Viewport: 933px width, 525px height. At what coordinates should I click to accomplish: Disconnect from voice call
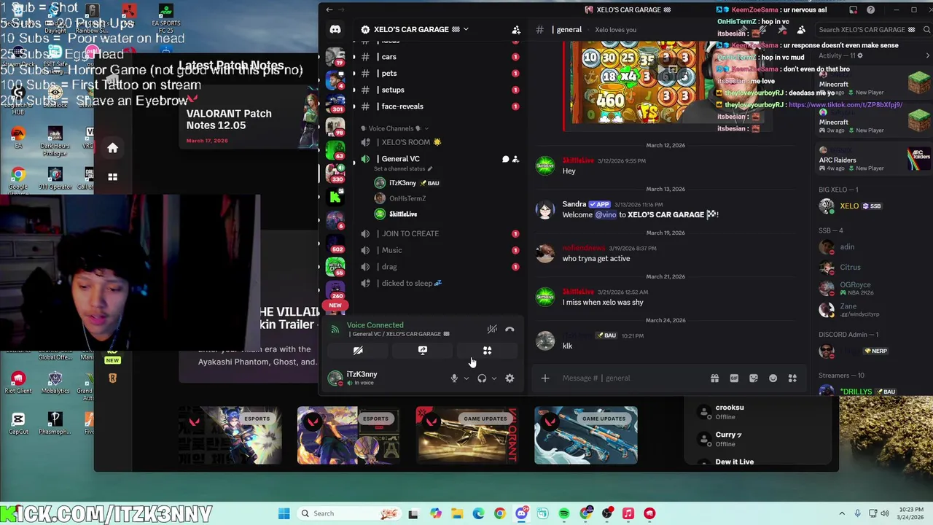[x=510, y=330]
